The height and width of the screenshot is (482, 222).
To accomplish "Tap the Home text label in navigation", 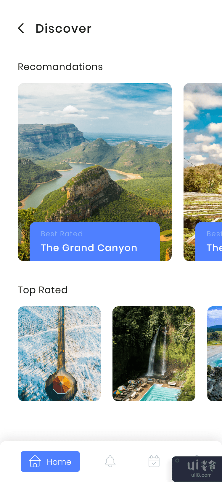I will click(59, 462).
